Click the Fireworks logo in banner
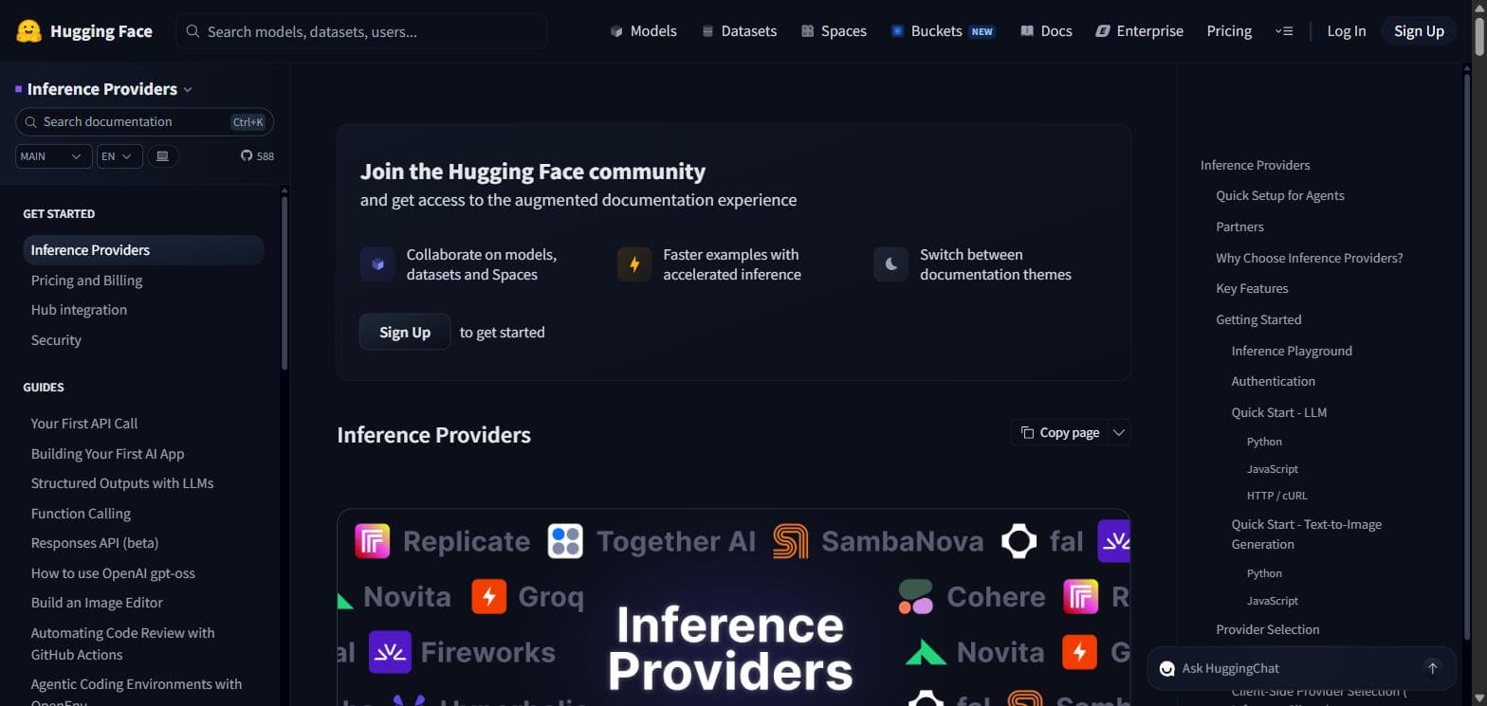This screenshot has width=1487, height=706. [x=390, y=652]
